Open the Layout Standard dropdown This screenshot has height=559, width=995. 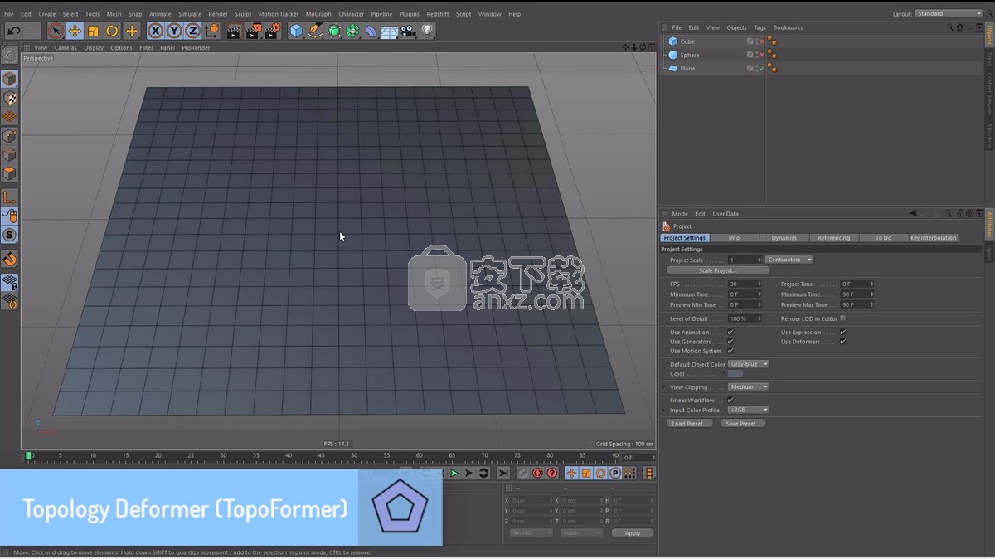(949, 13)
